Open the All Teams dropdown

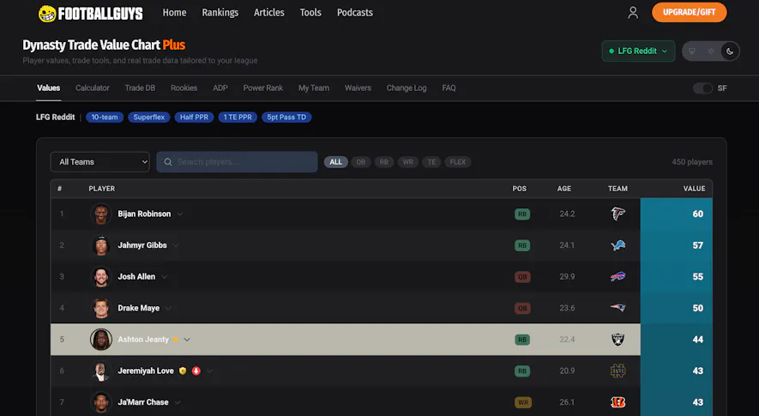(99, 162)
